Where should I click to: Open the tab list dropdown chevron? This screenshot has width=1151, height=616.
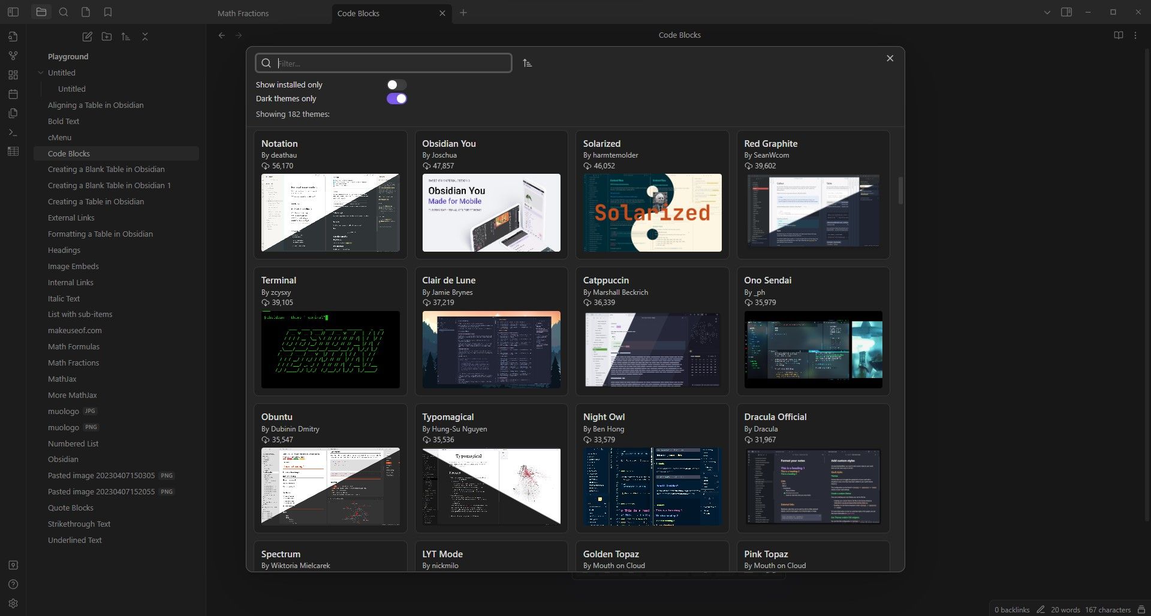(1047, 12)
